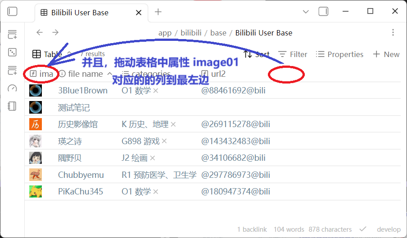Remove the O1 数学 tag from 3Blue1Brown
This screenshot has width=407, height=238.
coord(156,91)
